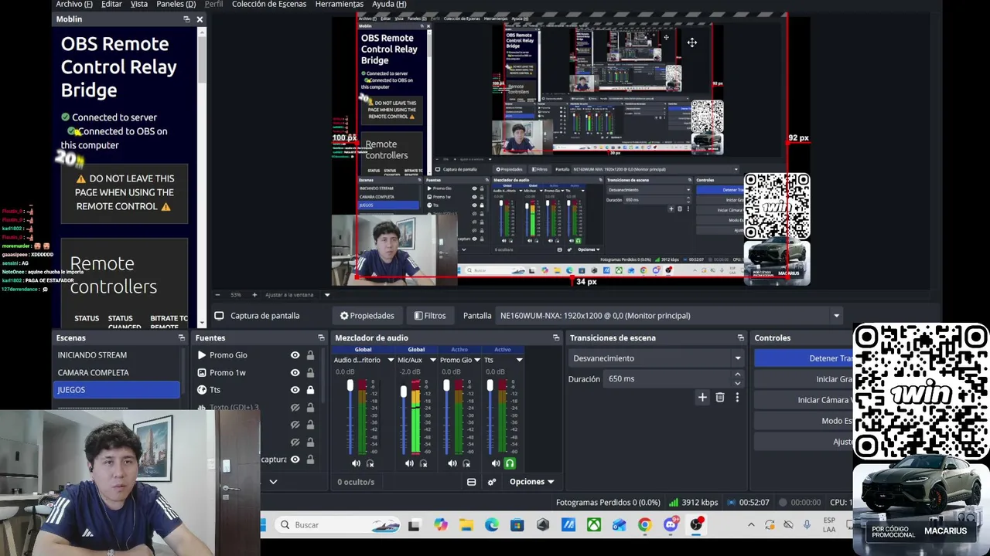This screenshot has height=556, width=990.
Task: Open the Archivo menu
Action: coord(74,4)
